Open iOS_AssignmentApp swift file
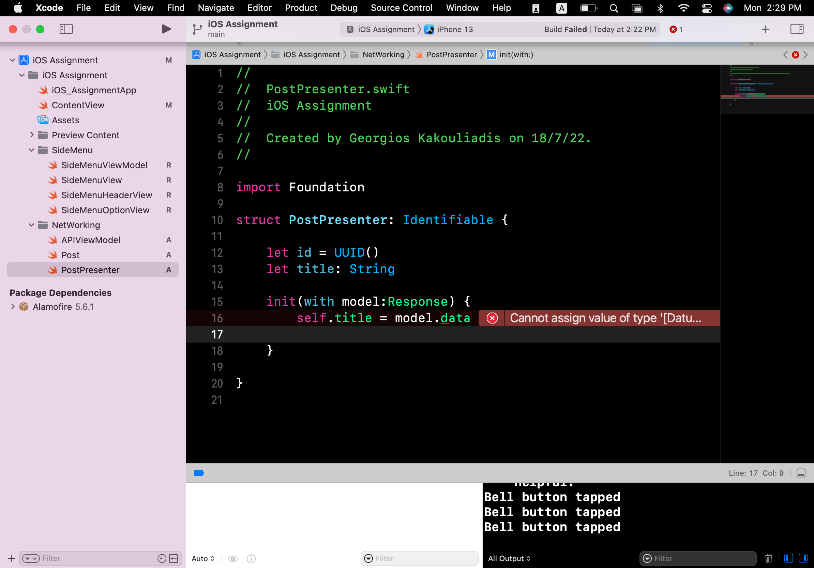The height and width of the screenshot is (568, 814). click(x=87, y=90)
